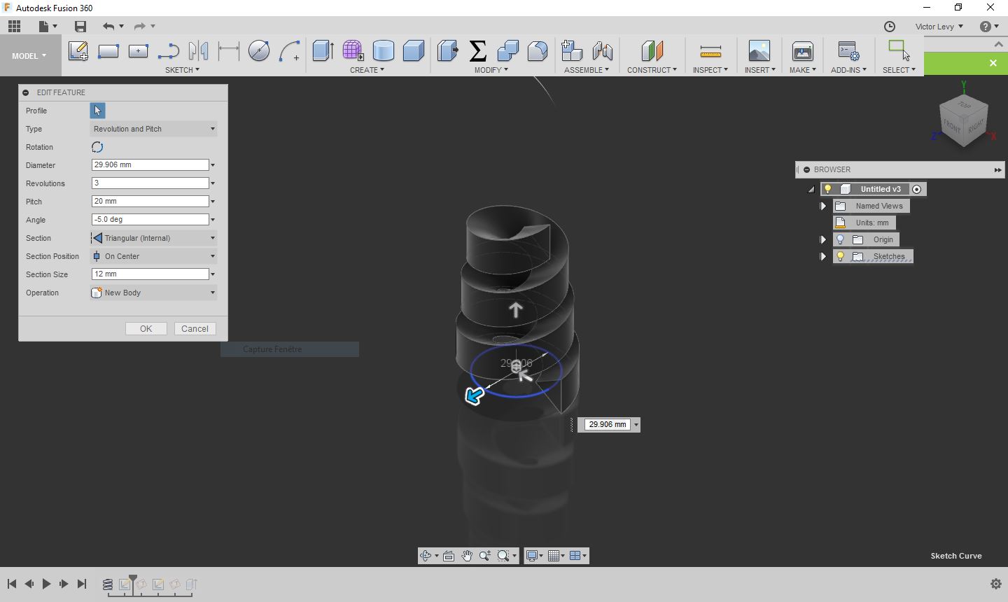
Task: Click the Measure icon under Inspect
Action: click(x=710, y=50)
